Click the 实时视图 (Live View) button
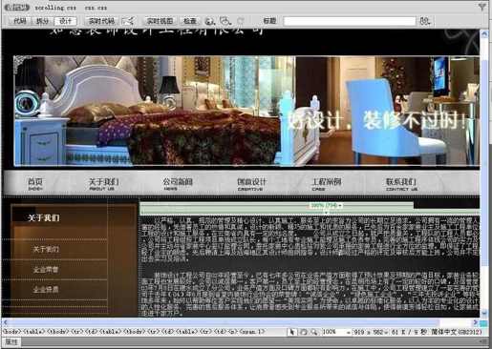This screenshot has height=349, width=492. coord(160,21)
